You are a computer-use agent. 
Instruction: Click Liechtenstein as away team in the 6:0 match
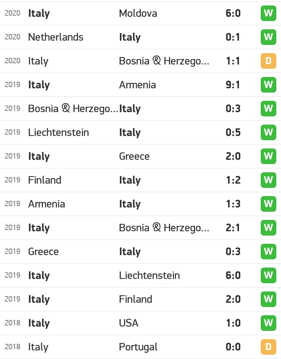[x=149, y=275]
